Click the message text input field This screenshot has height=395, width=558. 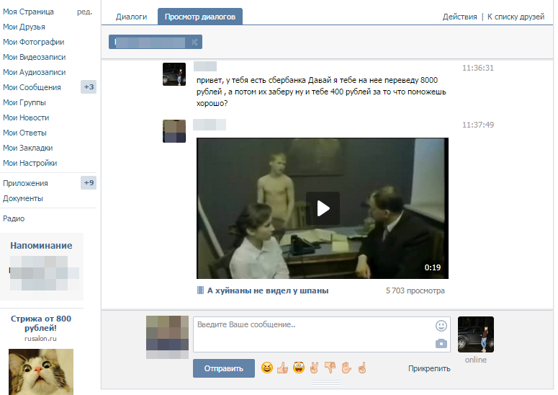pos(313,334)
